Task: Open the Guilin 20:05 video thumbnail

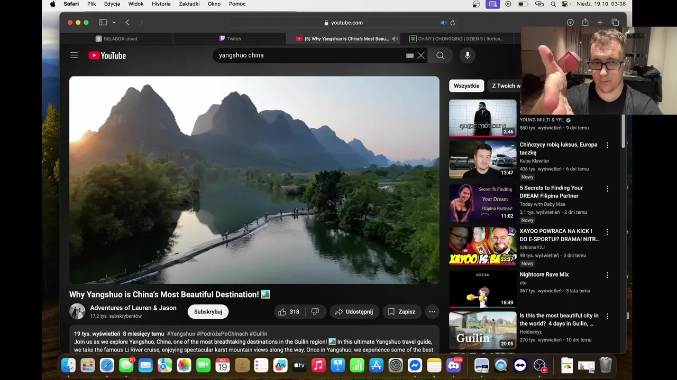Action: [483, 330]
